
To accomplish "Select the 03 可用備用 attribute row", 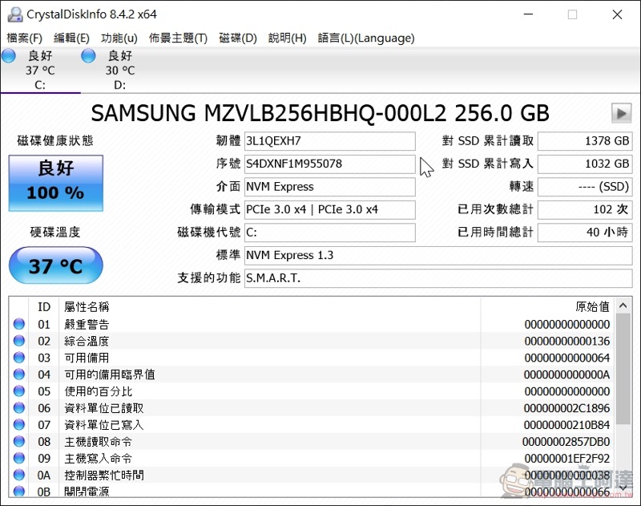I will click(311, 358).
